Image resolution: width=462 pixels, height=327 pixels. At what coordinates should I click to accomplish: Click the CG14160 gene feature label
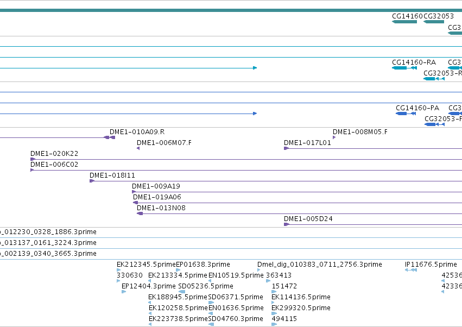407,16
